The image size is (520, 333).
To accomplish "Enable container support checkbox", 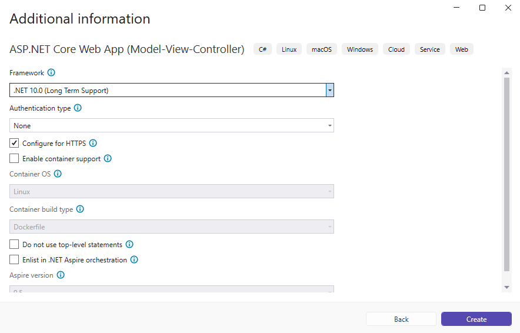I will (15, 158).
